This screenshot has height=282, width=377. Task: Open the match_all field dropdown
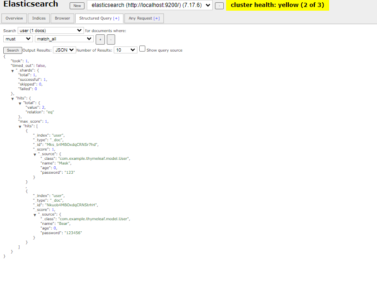(64, 39)
